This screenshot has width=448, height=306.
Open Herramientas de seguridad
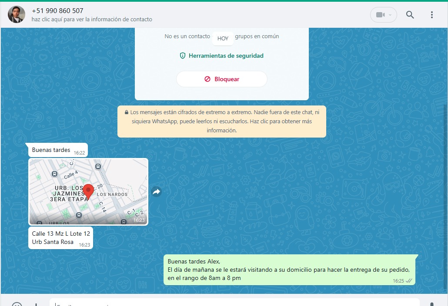221,56
